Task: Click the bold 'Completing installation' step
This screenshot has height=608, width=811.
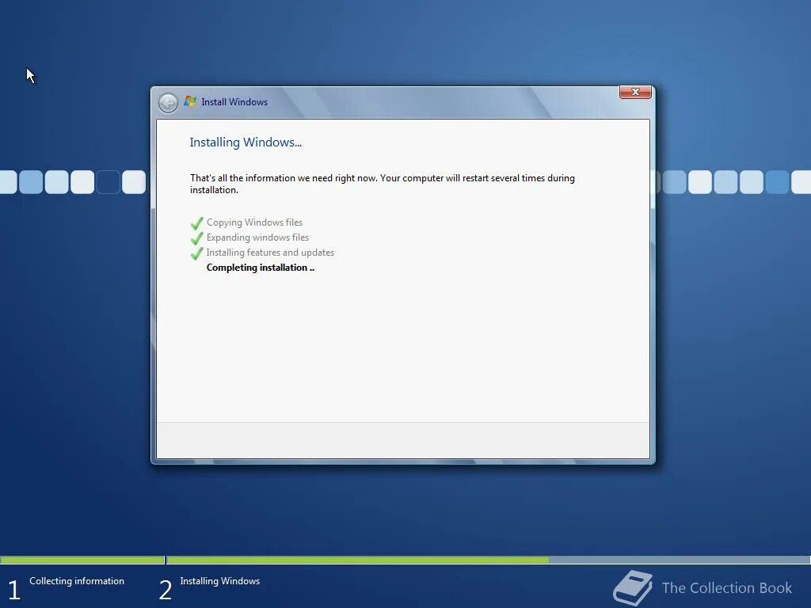Action: coord(260,268)
